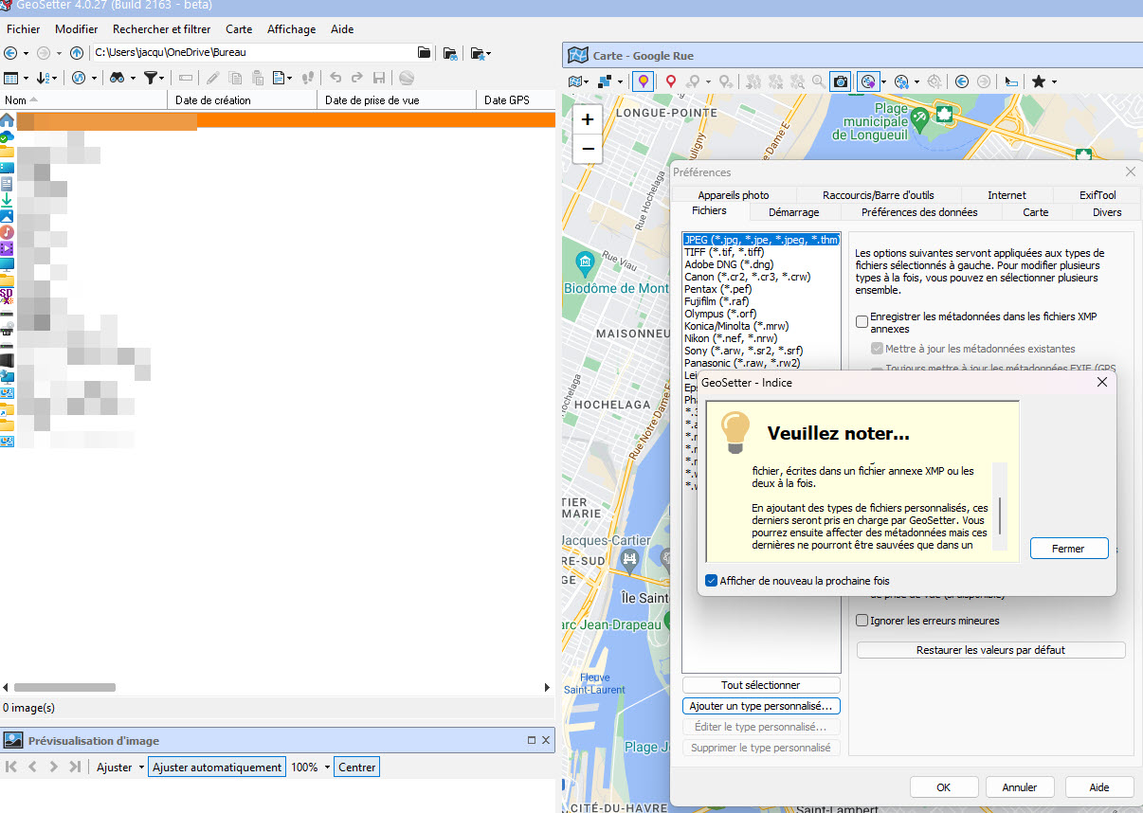Click the footprints tracks icon
The width and height of the screenshot is (1143, 813).
[x=308, y=78]
